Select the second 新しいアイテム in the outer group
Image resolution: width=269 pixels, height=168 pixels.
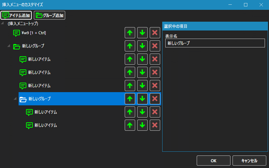(90, 72)
